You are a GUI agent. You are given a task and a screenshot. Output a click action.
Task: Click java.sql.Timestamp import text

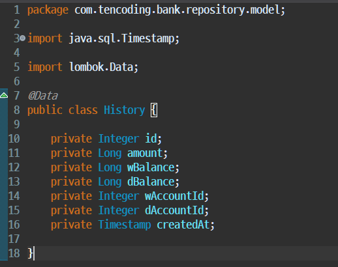tap(122, 38)
